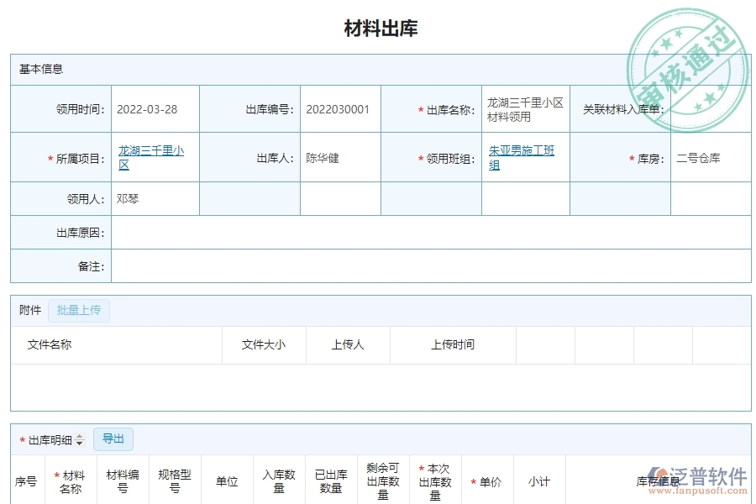The height and width of the screenshot is (504, 756).
Task: Click the 批量上传 upload button
Action: [x=79, y=310]
